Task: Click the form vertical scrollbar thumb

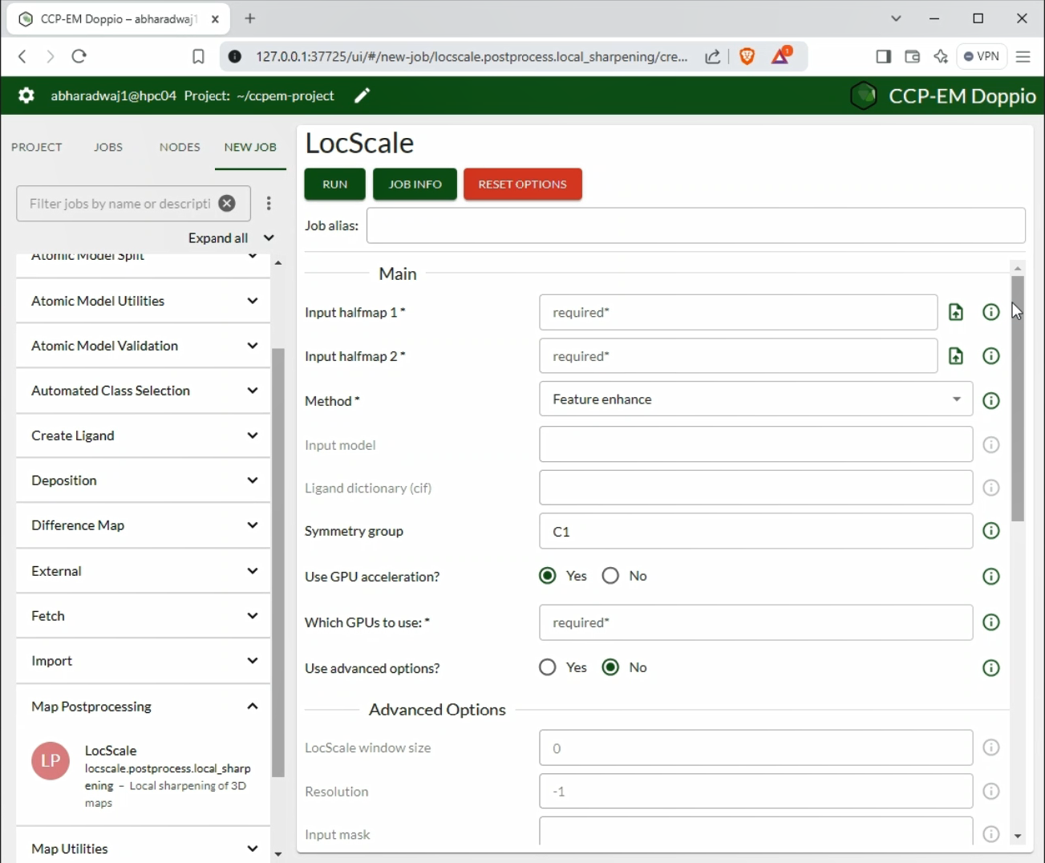Action: (x=1018, y=399)
